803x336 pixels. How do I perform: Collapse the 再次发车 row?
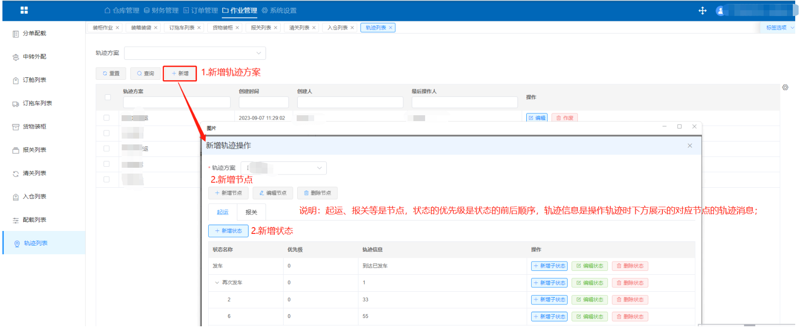pos(217,283)
